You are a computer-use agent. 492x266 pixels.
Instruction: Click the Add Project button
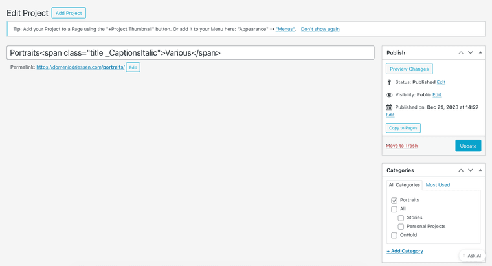(69, 13)
